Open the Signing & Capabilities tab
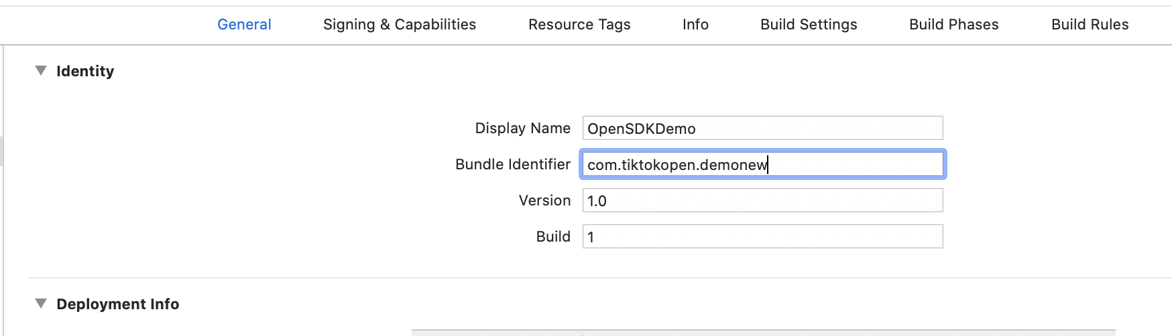This screenshot has height=336, width=1172. tap(399, 25)
